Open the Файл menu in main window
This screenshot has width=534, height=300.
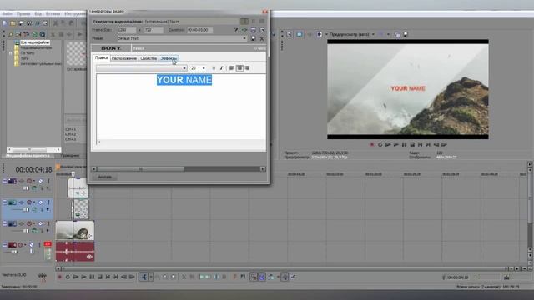(8, 14)
